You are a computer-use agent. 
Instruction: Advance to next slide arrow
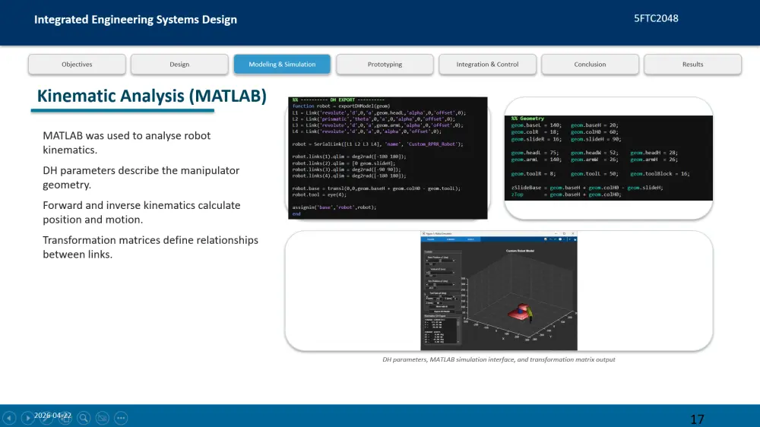point(27,417)
